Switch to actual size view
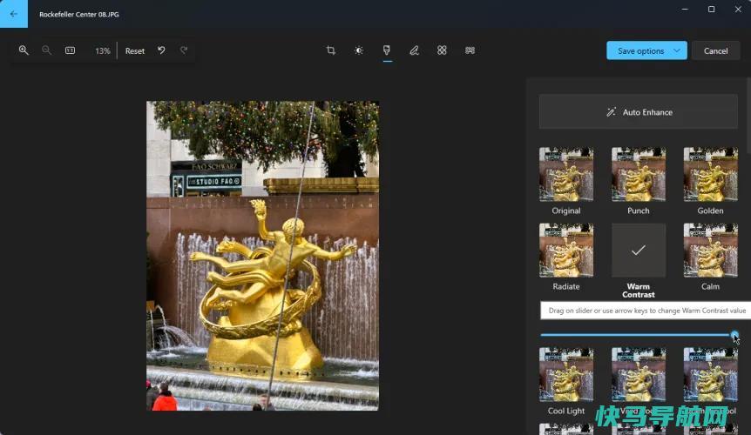The width and height of the screenshot is (751, 435). pos(70,50)
